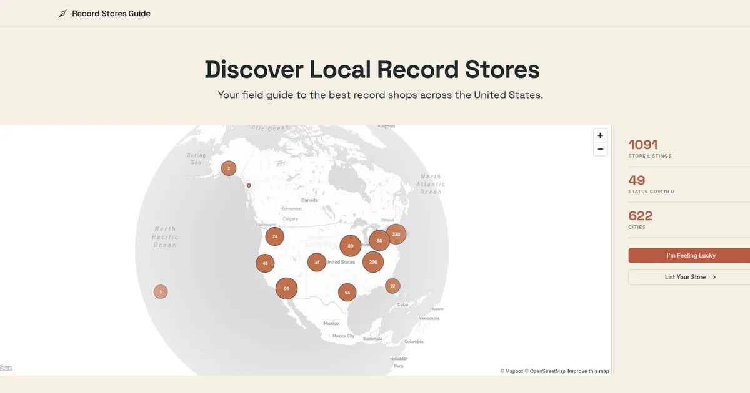Click the Cuba label on the map
Viewport: 750px width, 393px height.
click(x=403, y=304)
